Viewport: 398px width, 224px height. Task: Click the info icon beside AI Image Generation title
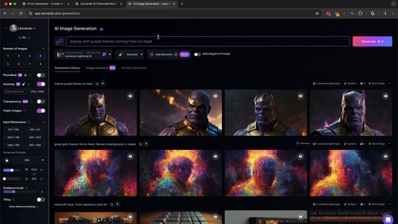101,29
